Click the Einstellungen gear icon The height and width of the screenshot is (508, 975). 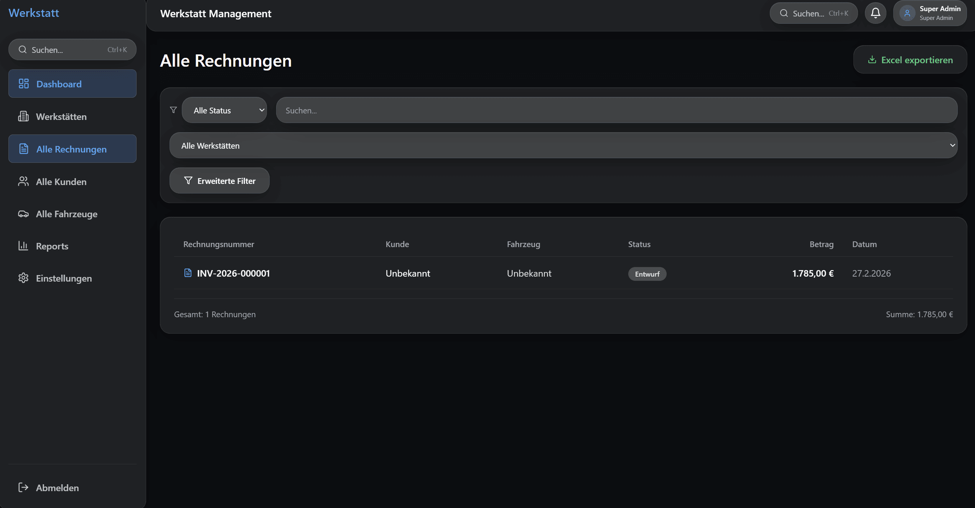pyautogui.click(x=23, y=278)
